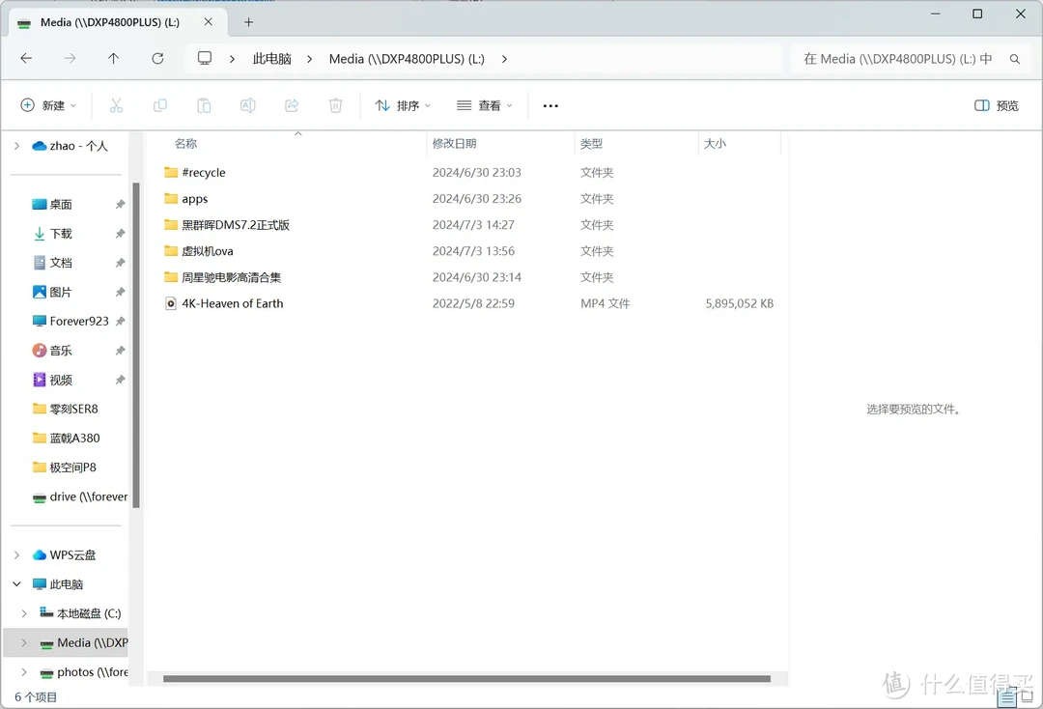Viewport: 1043px width, 709px height.
Task: Click the Copy icon in the toolbar
Action: (x=159, y=104)
